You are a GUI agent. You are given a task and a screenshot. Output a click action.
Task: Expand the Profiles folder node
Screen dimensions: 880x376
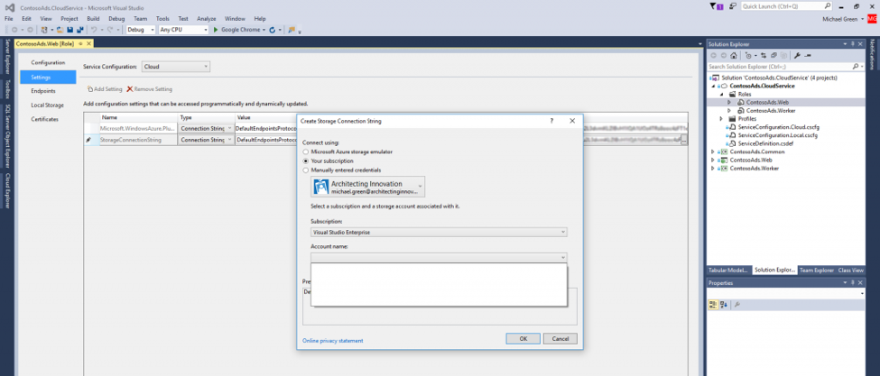[x=721, y=119]
